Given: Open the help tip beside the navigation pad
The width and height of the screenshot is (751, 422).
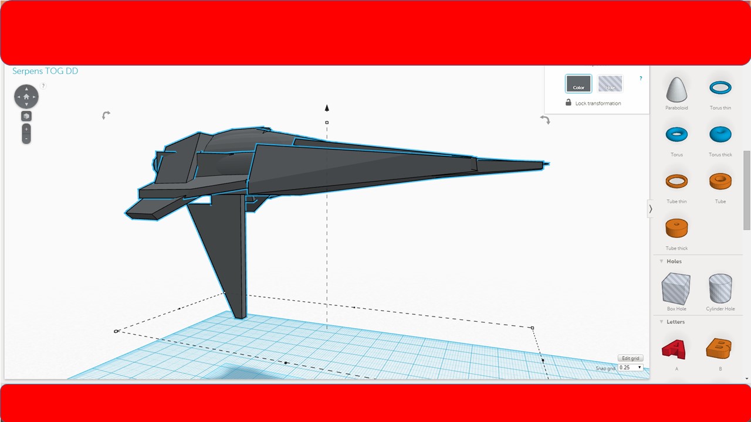Looking at the screenshot, I should [43, 86].
